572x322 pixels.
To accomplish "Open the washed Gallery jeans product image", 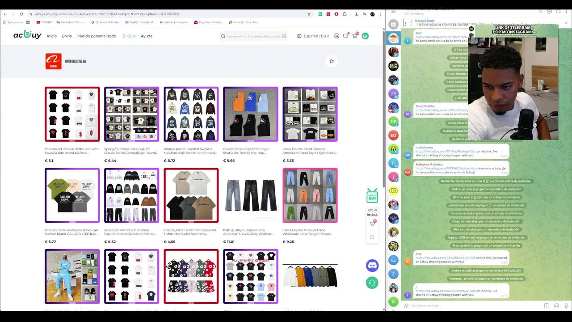I will coord(251,195).
